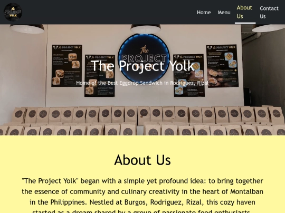
Task: Click the text line mentioning Burgos, Rodriguez, Rizal
Action: (x=142, y=202)
